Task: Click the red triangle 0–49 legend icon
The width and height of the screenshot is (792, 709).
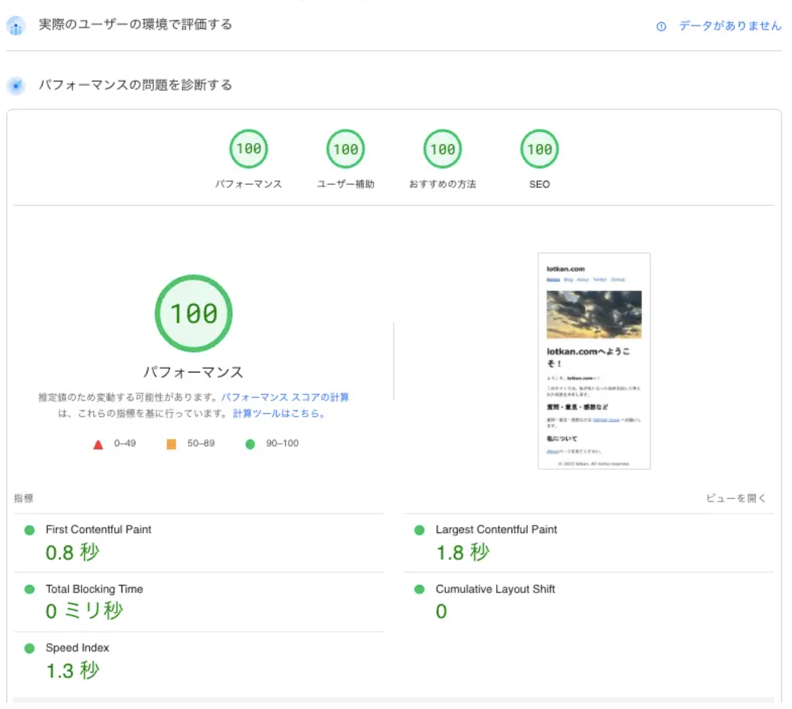Action: click(x=98, y=444)
